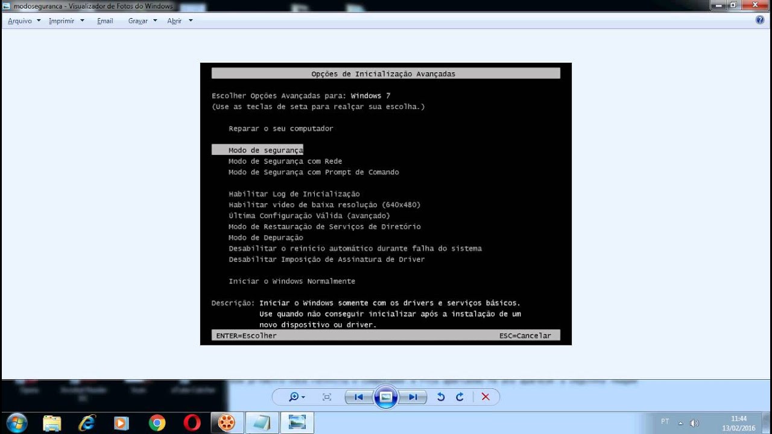Open Windows Explorer from the taskbar
The image size is (772, 434).
(52, 423)
